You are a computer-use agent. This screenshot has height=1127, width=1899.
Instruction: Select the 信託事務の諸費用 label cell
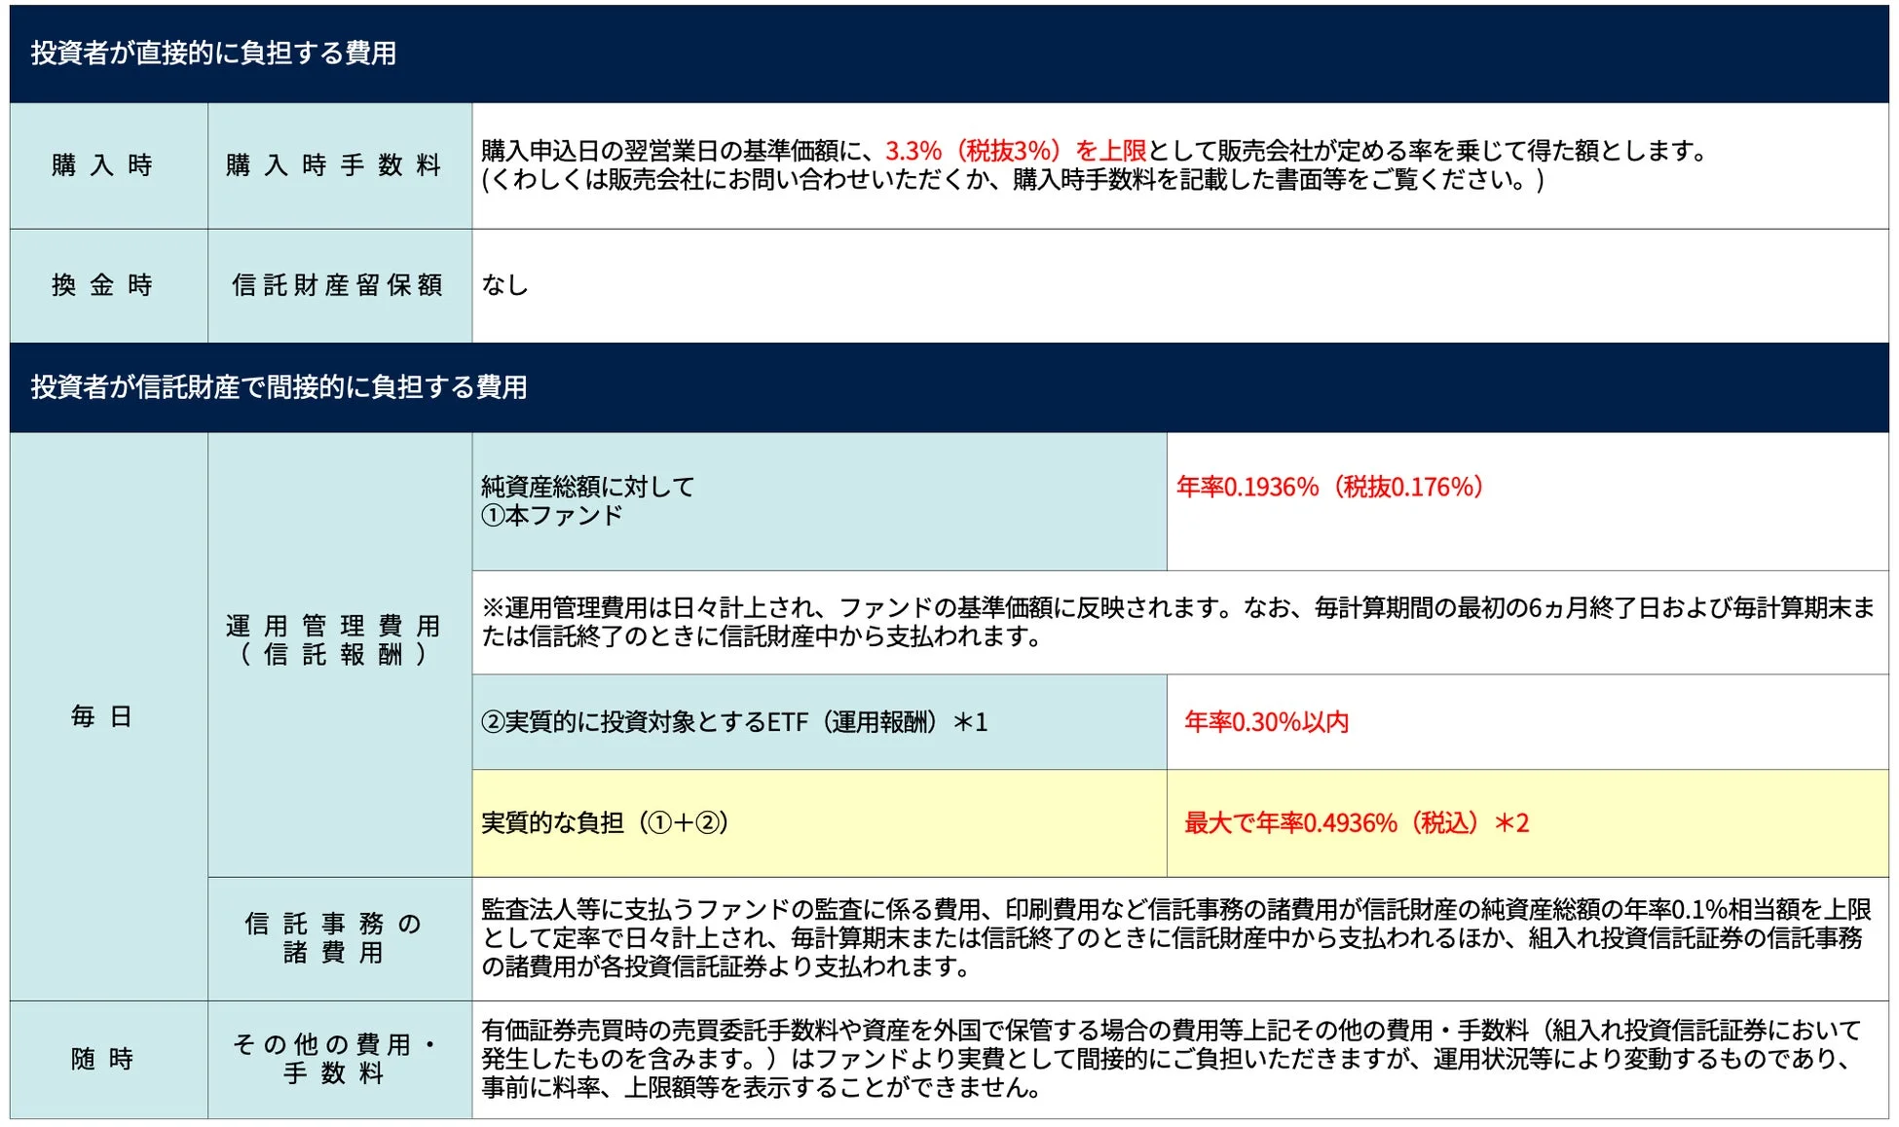click(x=338, y=920)
